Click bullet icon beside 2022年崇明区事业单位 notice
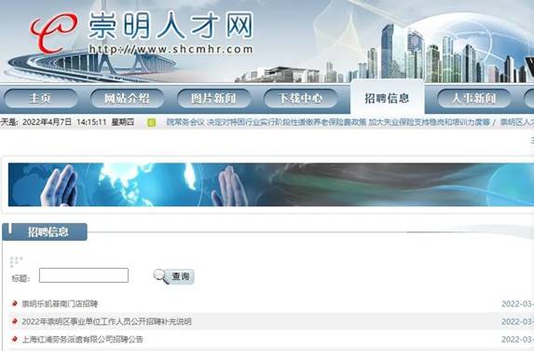The width and height of the screenshot is (534, 351). [14, 321]
